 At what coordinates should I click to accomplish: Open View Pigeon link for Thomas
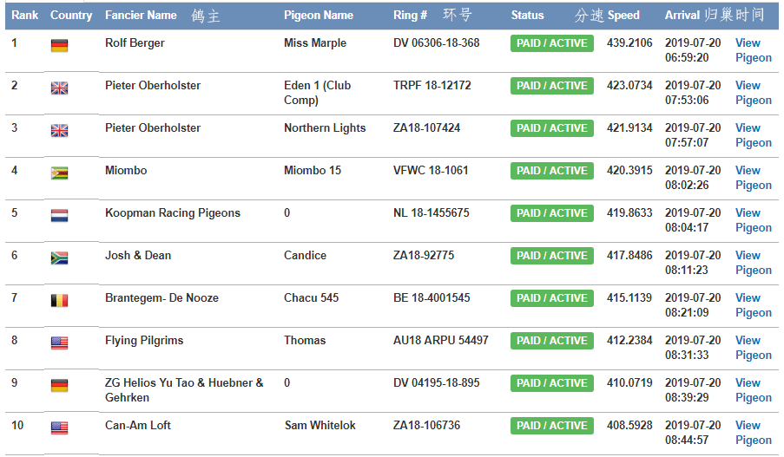(x=752, y=348)
